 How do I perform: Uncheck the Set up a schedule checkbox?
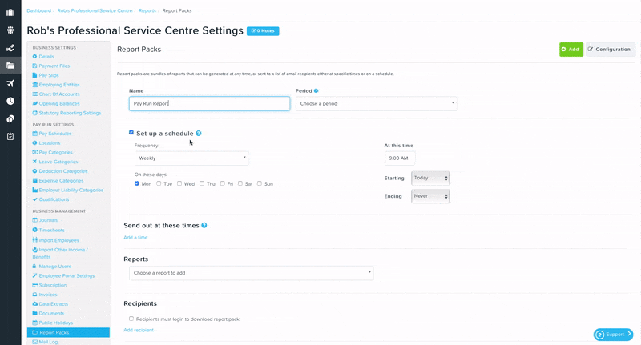131,133
